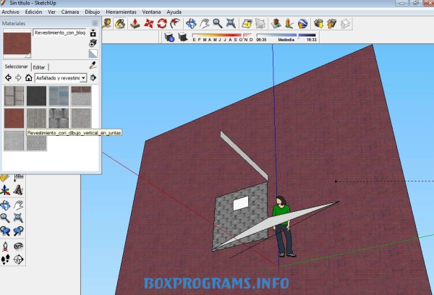
Task: Open the Ver menu
Action: pyautogui.click(x=52, y=12)
